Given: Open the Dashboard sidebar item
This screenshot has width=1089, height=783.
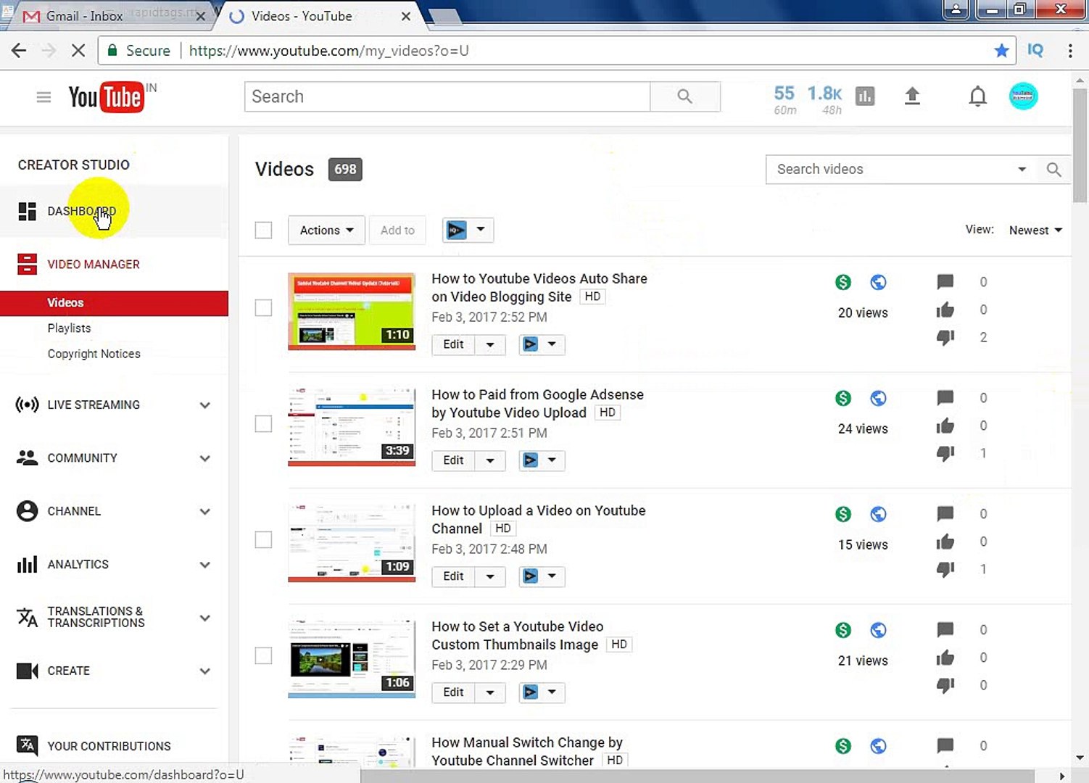Looking at the screenshot, I should [114, 211].
